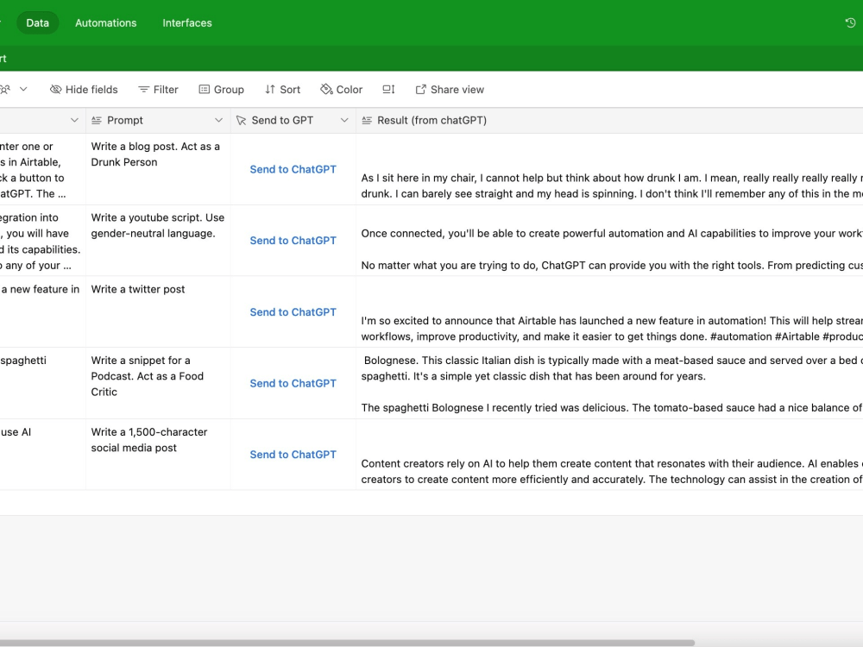The height and width of the screenshot is (647, 863).
Task: Open the Send to GPT column dropdown
Action: point(344,120)
